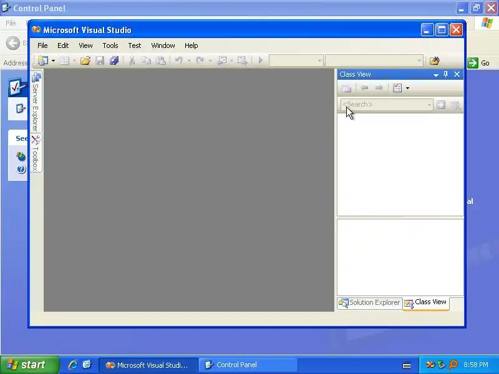Open the Solution Platforms combo box

point(374,60)
